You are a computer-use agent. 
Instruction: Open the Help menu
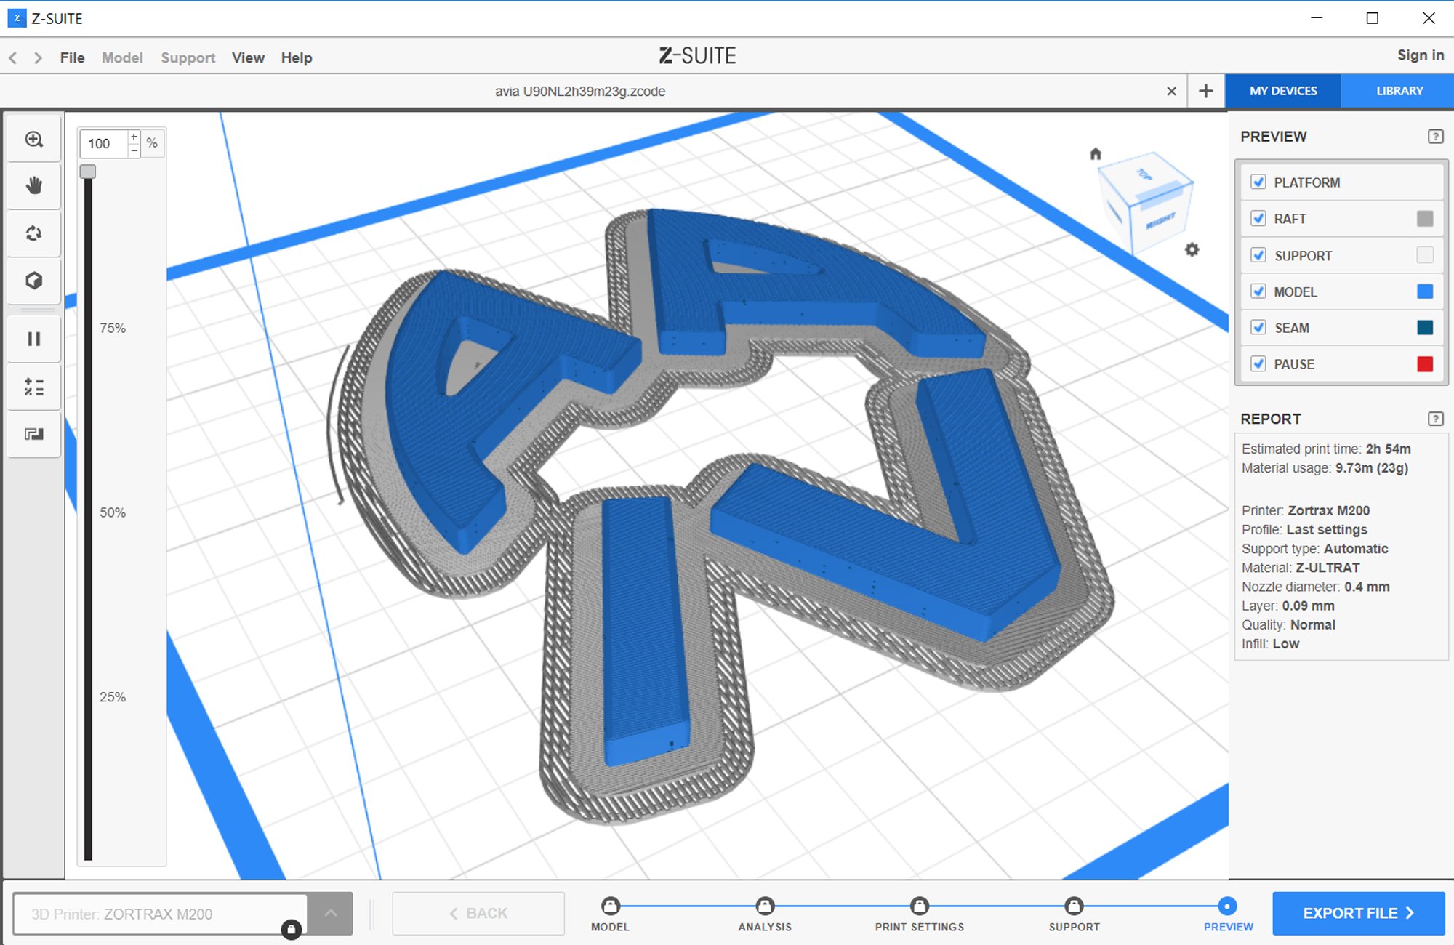[x=297, y=57]
